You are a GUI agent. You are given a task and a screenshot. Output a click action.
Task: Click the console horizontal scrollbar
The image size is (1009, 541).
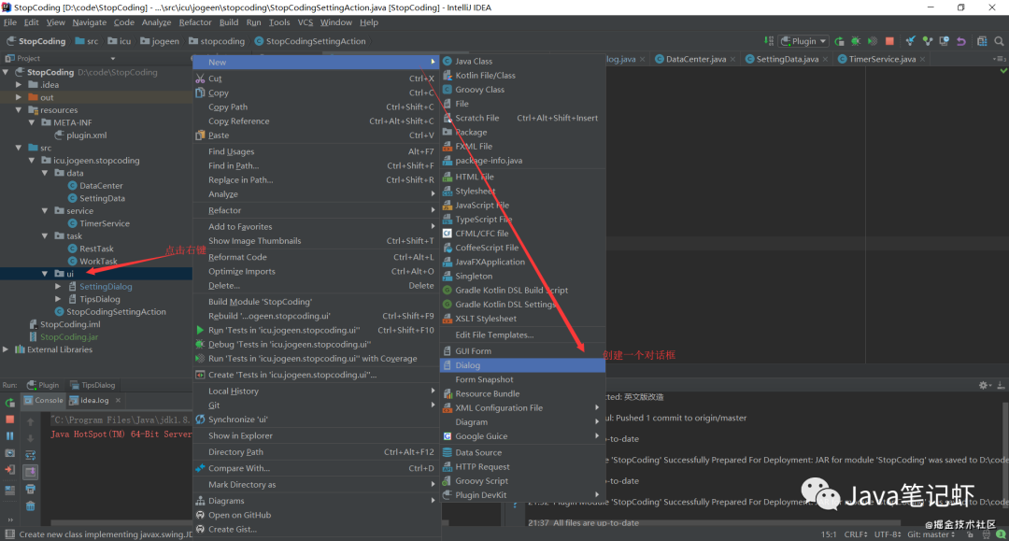[121, 522]
